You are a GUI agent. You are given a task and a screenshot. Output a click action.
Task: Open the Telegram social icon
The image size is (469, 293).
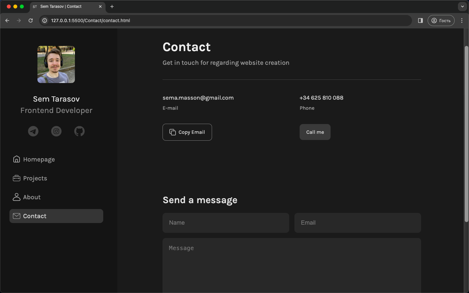click(x=33, y=131)
